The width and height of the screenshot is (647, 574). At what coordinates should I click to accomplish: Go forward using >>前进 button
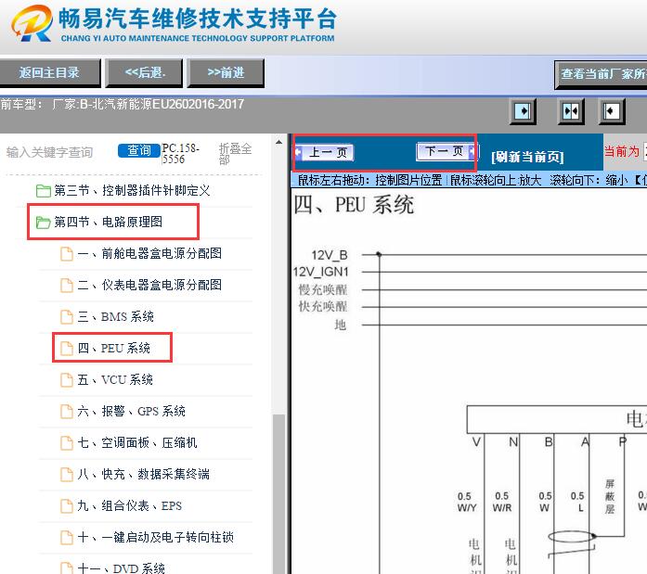pyautogui.click(x=226, y=73)
